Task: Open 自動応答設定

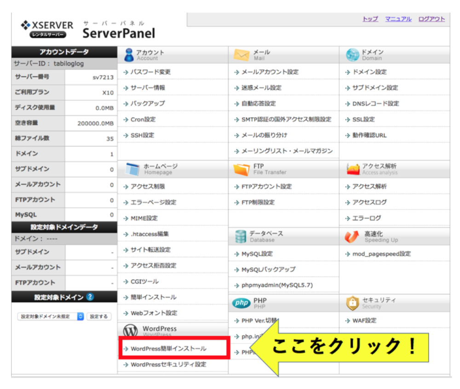Action: click(x=259, y=103)
